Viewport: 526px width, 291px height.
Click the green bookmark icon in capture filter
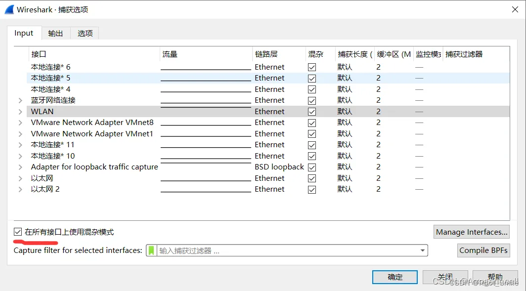(x=151, y=250)
